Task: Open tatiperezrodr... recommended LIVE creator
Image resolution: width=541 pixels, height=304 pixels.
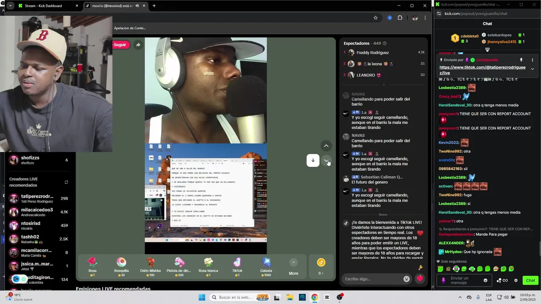Action: point(39,198)
